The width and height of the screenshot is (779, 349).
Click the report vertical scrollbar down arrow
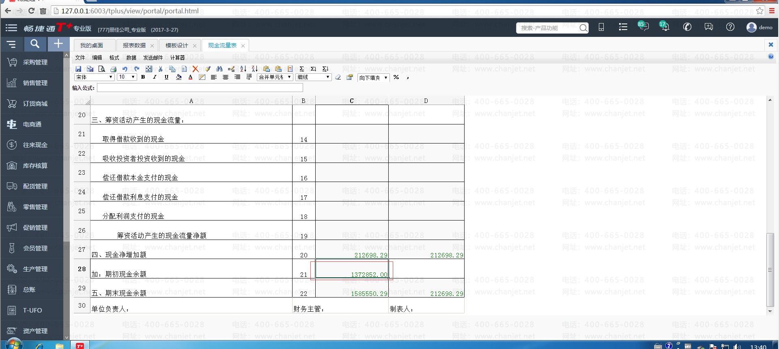coord(770,311)
